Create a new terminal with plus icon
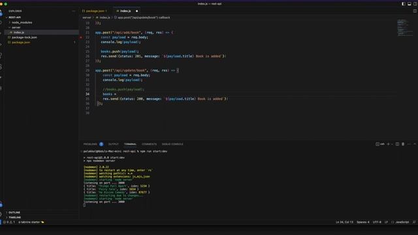Viewport: 418px width, 235px height. [x=388, y=144]
